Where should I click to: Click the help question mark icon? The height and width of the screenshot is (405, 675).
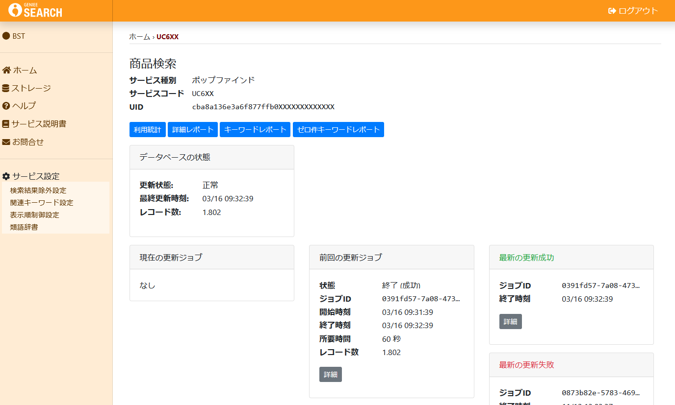pyautogui.click(x=6, y=106)
